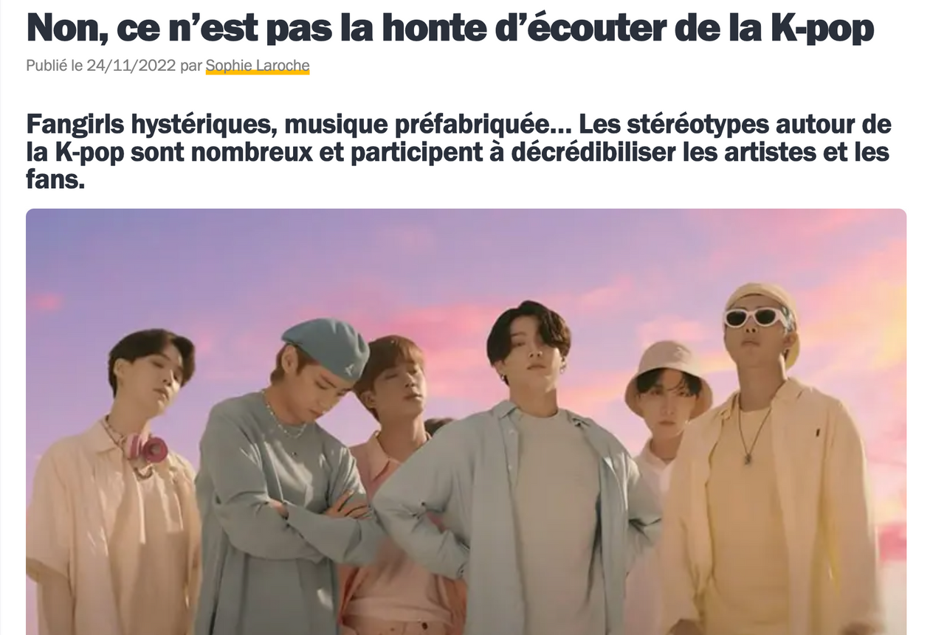This screenshot has height=635, width=947.
Task: Click the pink headphones in the photo
Action: (145, 448)
